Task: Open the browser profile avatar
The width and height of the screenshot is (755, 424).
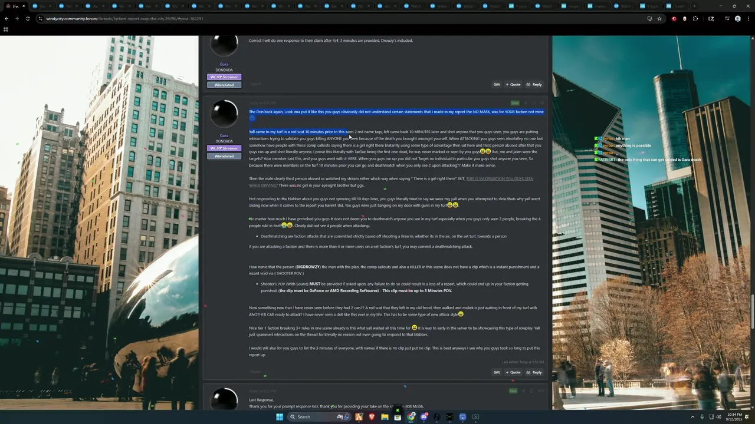Action: 737,18
